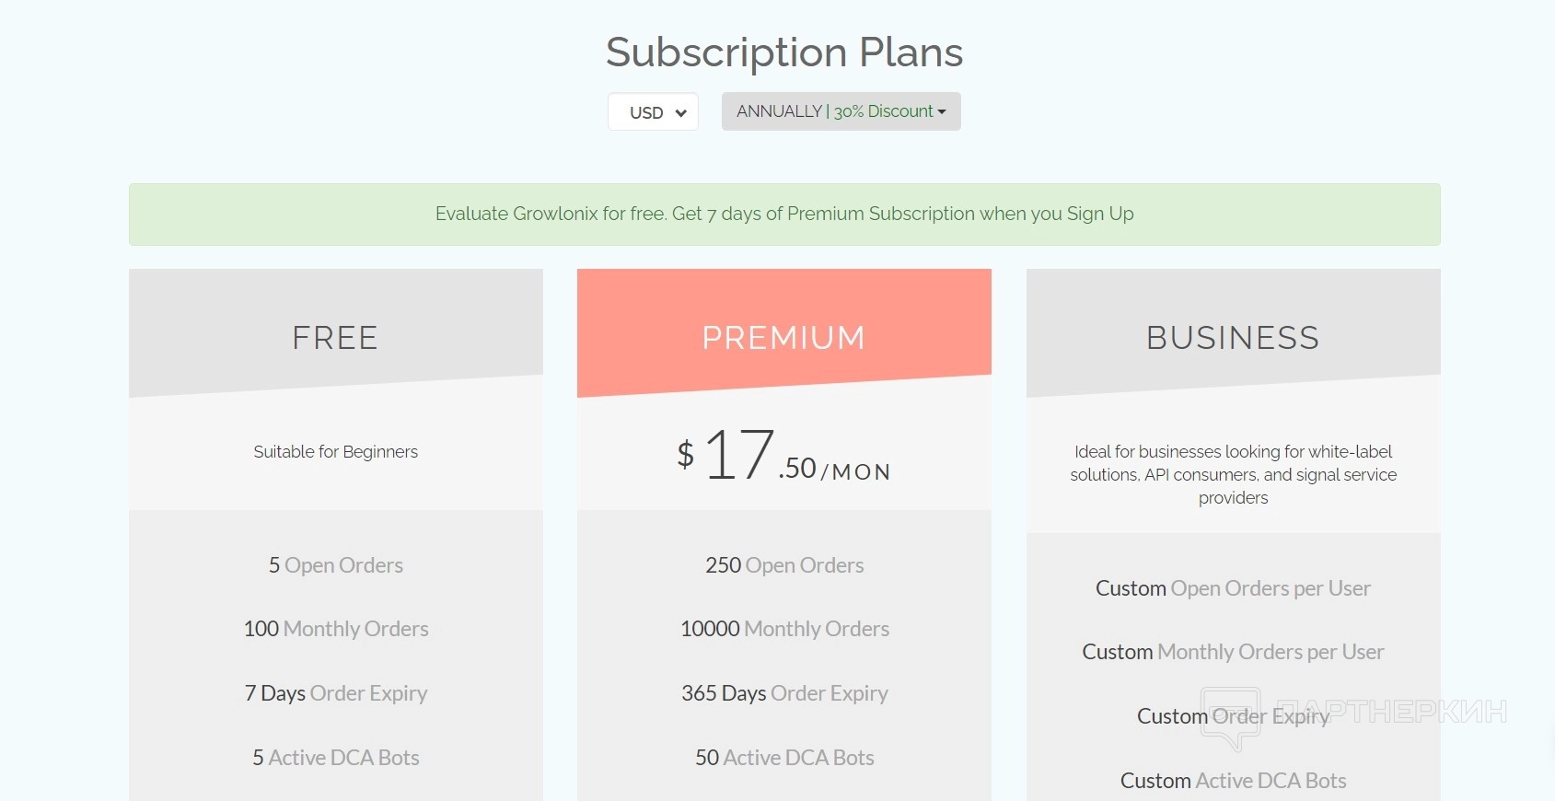The height and width of the screenshot is (801, 1555).
Task: Select the PREMIUM plan header
Action: 783,338
